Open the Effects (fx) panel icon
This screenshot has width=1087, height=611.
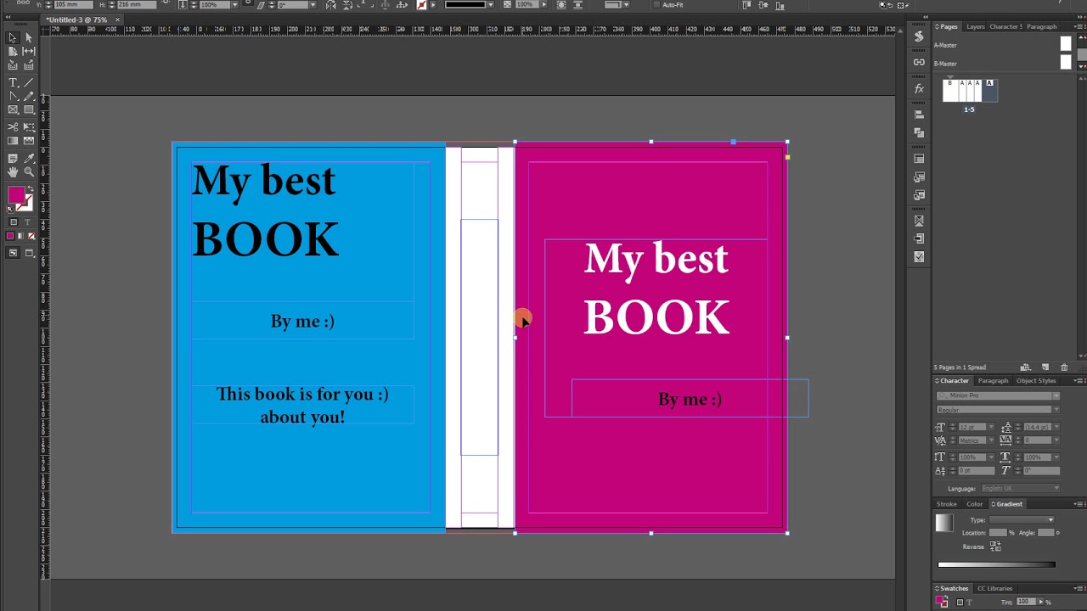pos(919,89)
